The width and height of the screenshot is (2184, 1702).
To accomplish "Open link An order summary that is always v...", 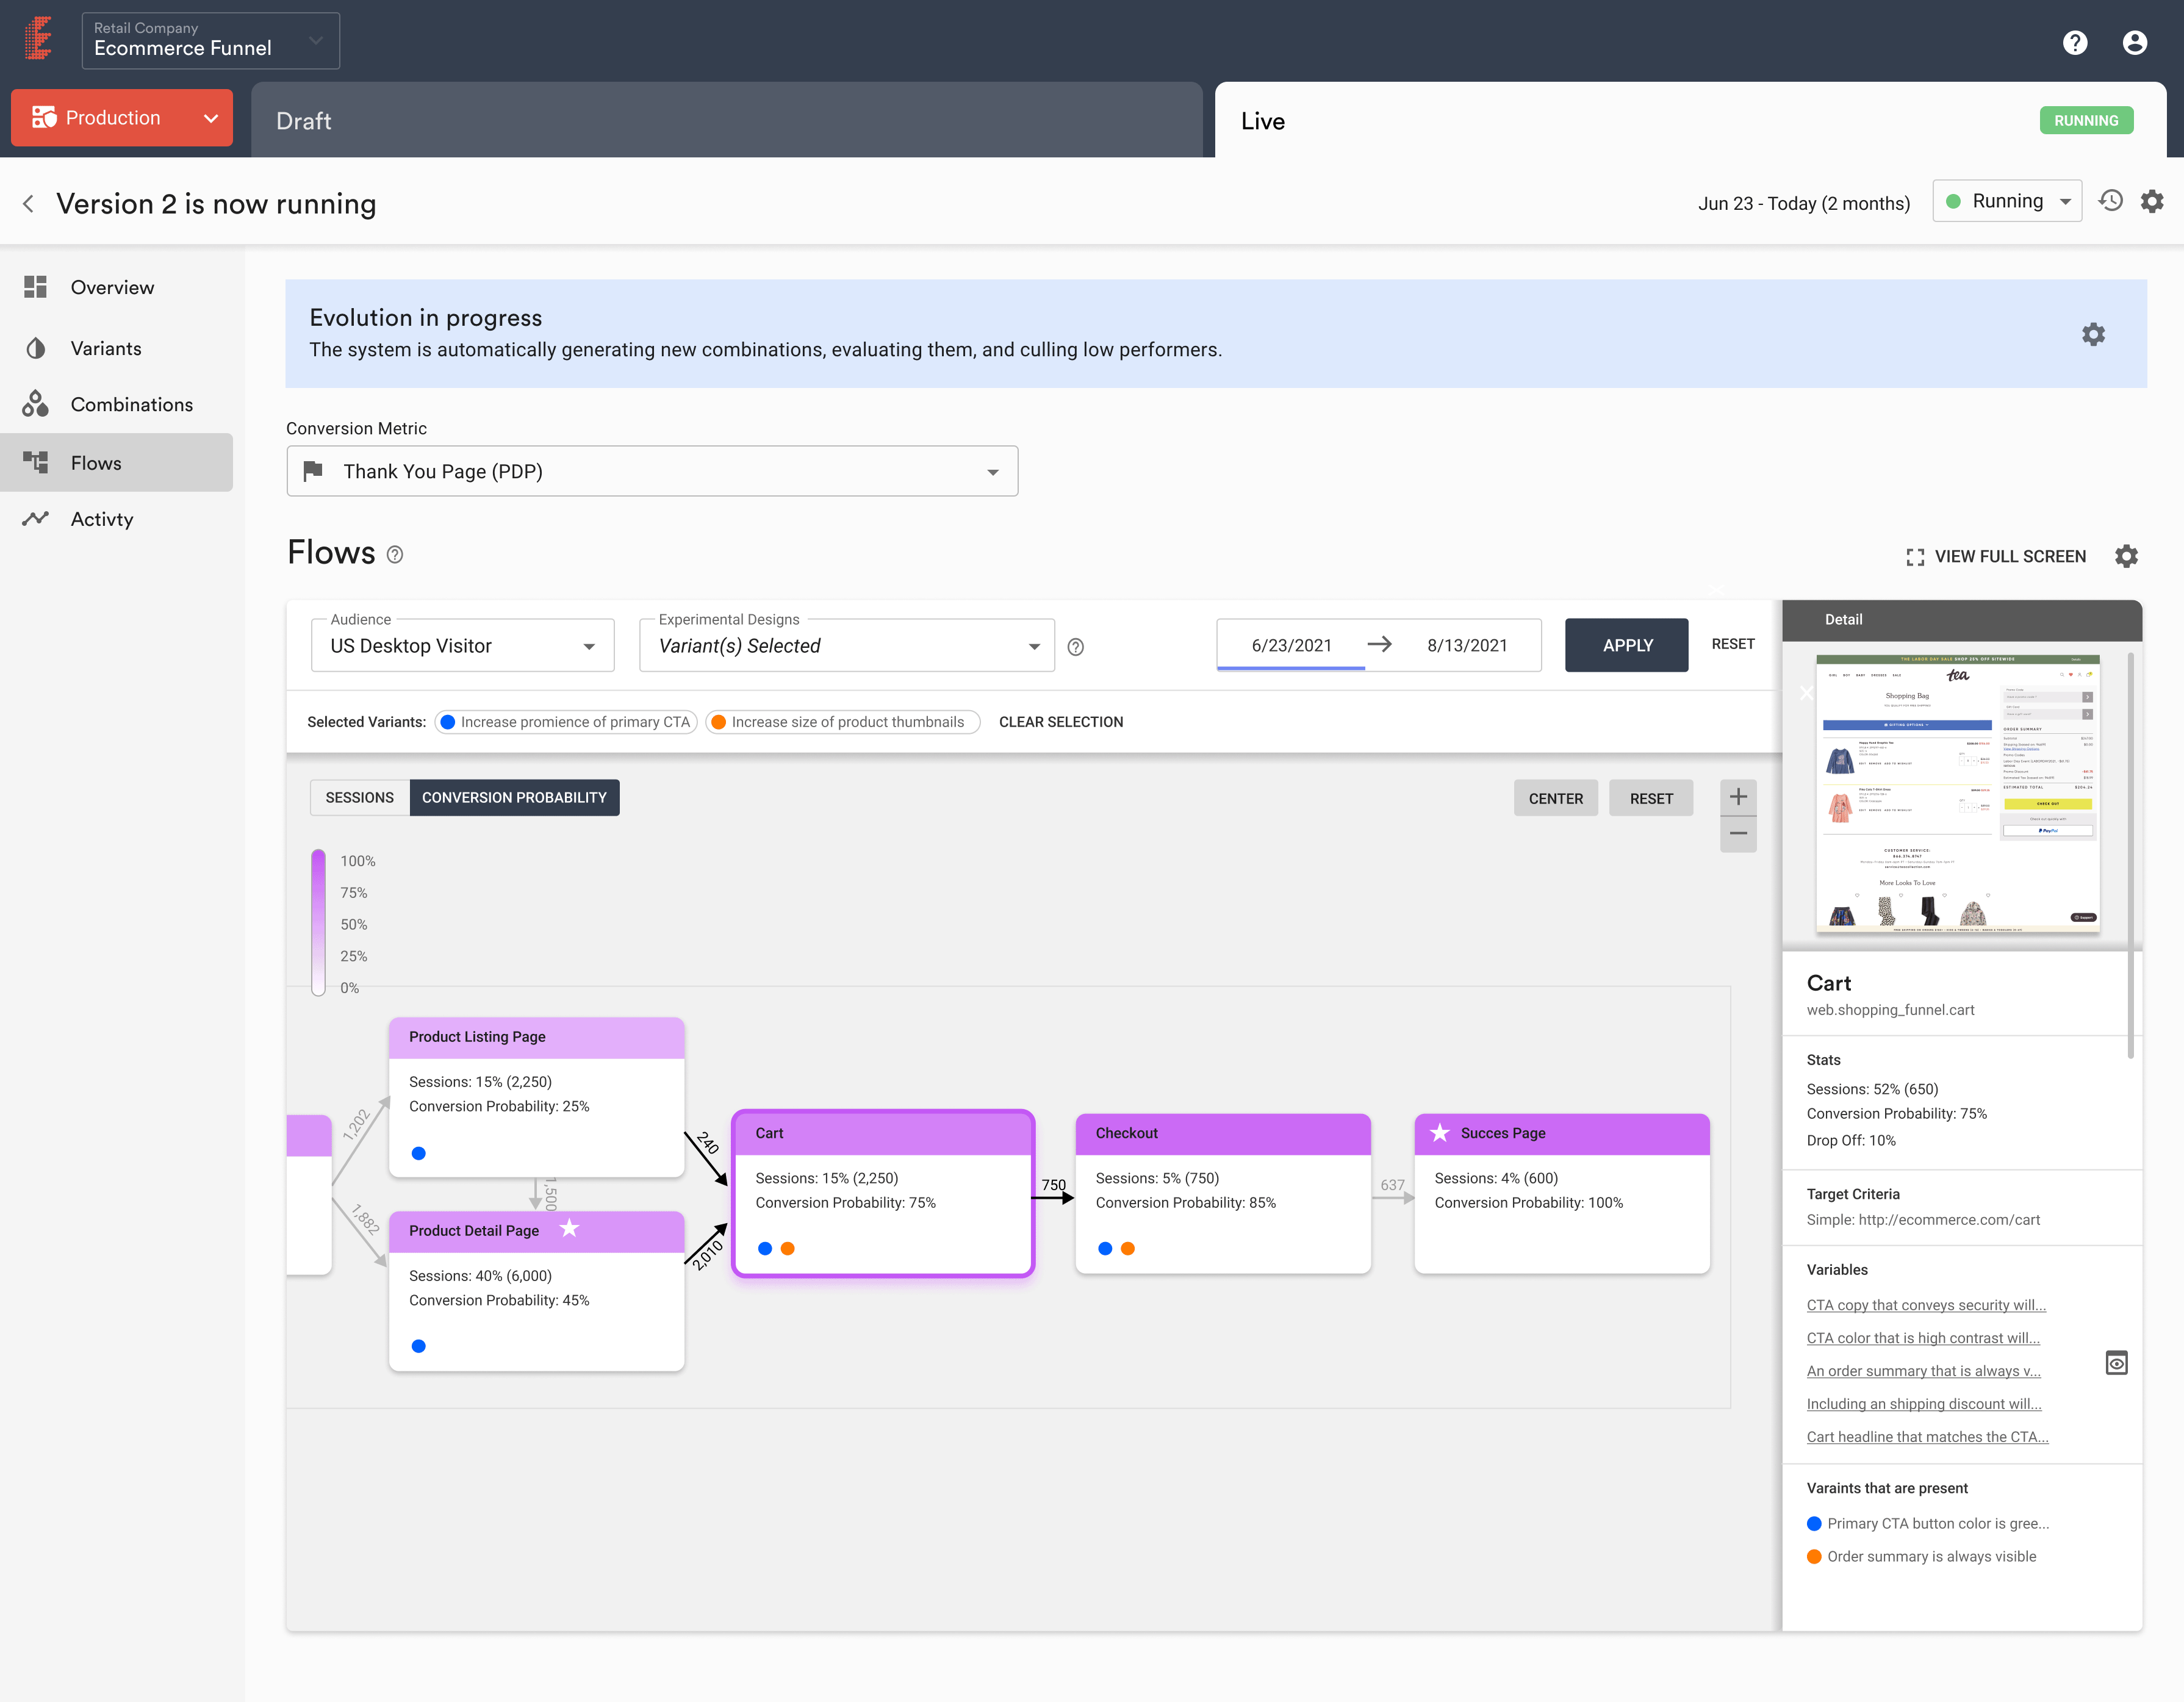I will click(x=1923, y=1371).
